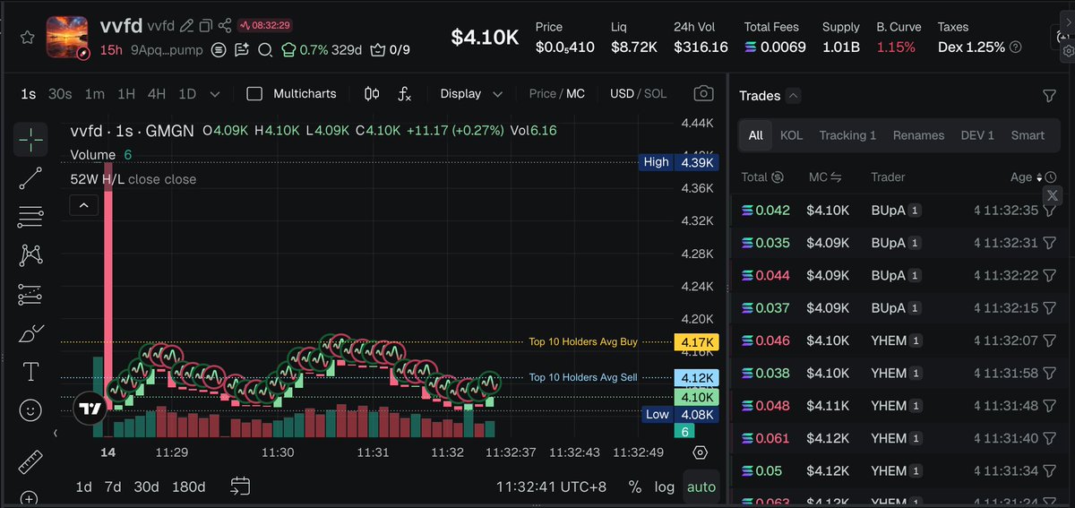This screenshot has height=508, width=1075.
Task: Select the horizontal lines Fibonacci tool
Action: (x=30, y=216)
